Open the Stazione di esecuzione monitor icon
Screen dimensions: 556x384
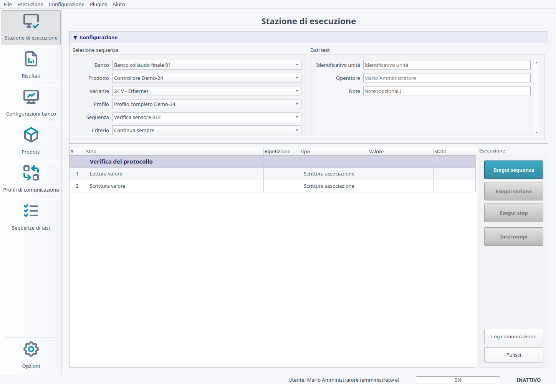[x=31, y=22]
